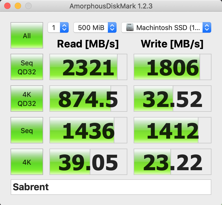Click the Sabrent comment text field
The height and width of the screenshot is (205, 222).
tap(111, 187)
